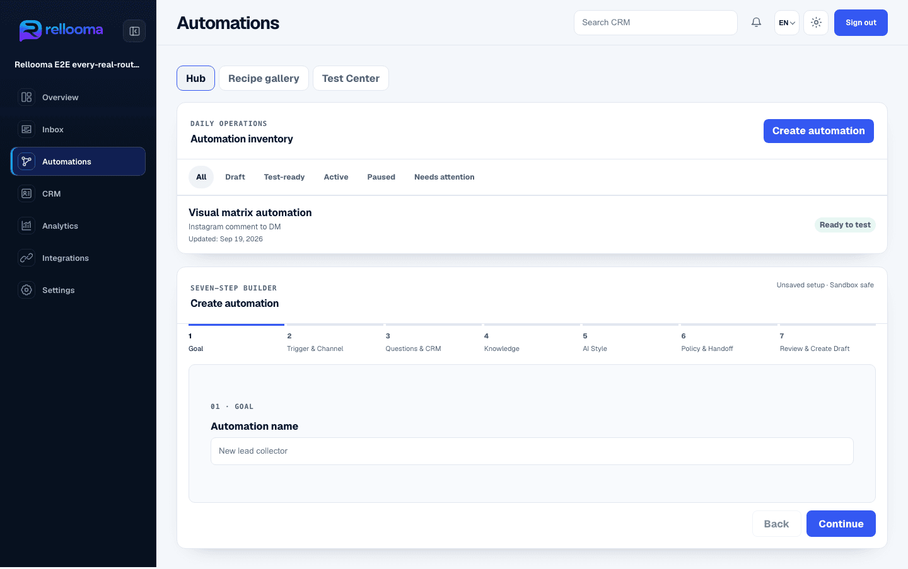The image size is (908, 569).
Task: Click the Analytics chart icon
Action: click(x=26, y=226)
